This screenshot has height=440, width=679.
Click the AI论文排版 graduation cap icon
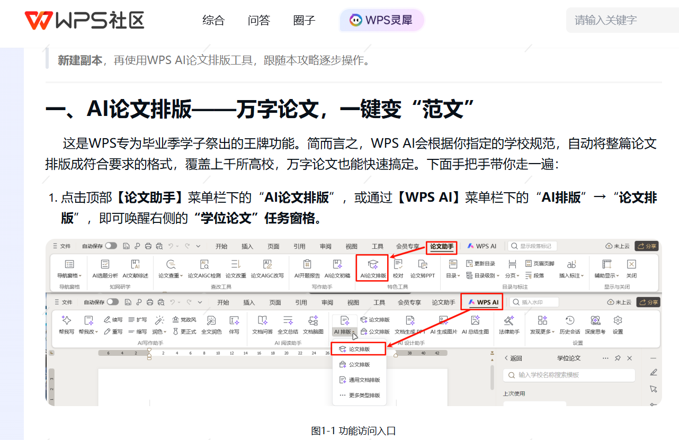coord(373,264)
